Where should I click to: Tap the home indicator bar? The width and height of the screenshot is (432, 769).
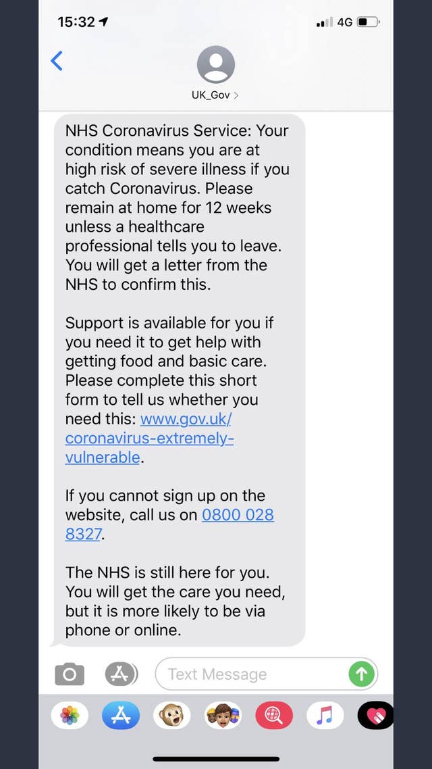tap(216, 759)
